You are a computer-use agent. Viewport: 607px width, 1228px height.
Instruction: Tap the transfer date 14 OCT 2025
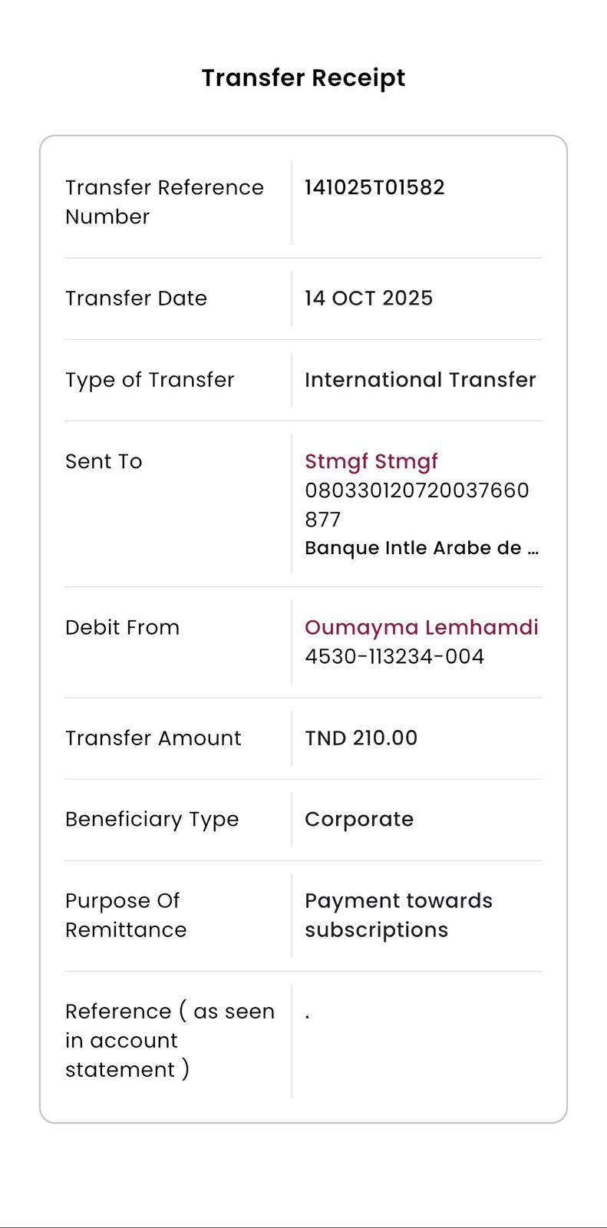[x=368, y=299]
